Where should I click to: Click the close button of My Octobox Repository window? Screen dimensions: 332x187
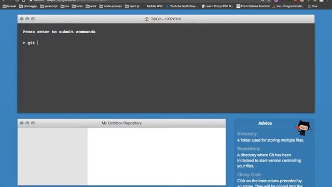(22, 123)
